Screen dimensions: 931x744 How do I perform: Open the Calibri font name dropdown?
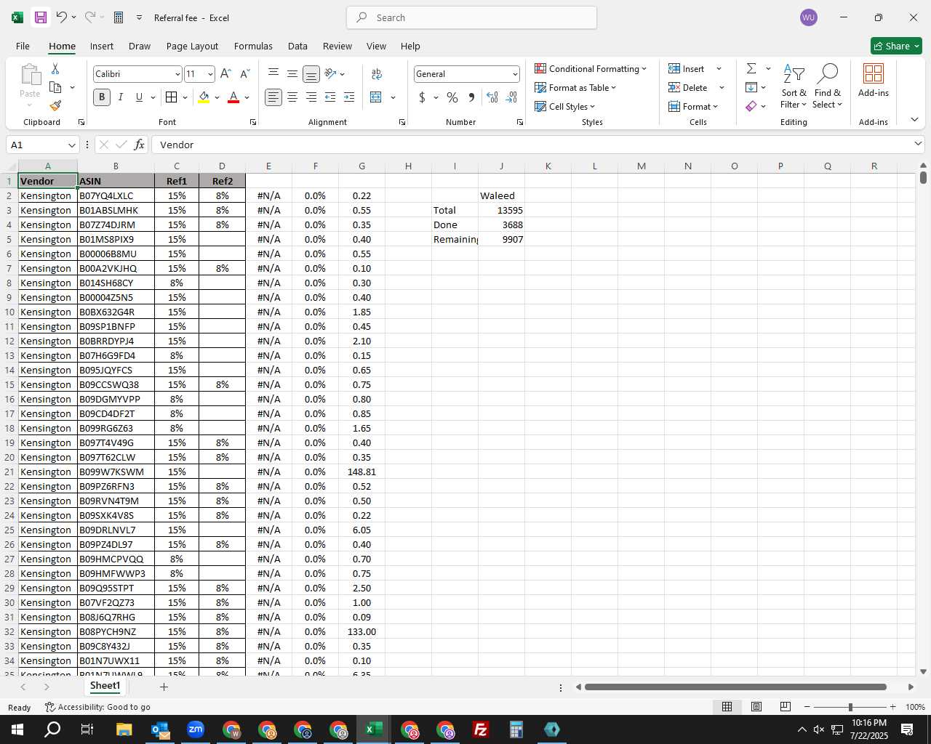pyautogui.click(x=177, y=74)
